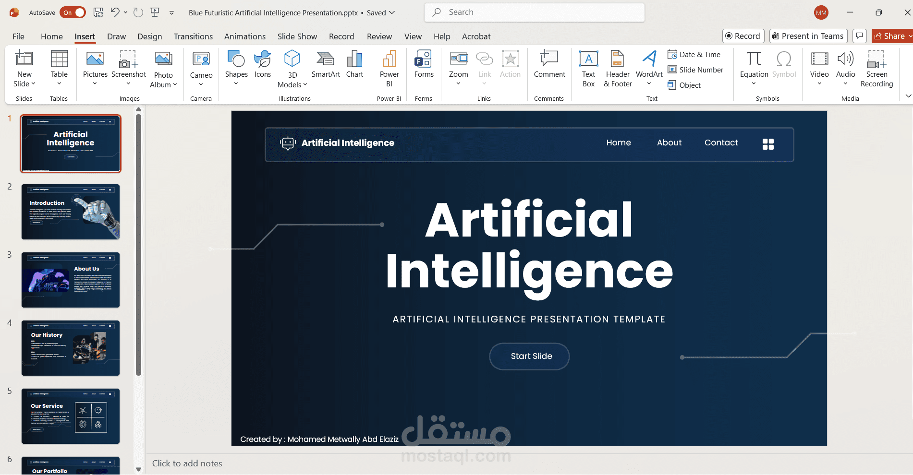Click the Save icon in title bar
Image resolution: width=913 pixels, height=475 pixels.
point(98,12)
